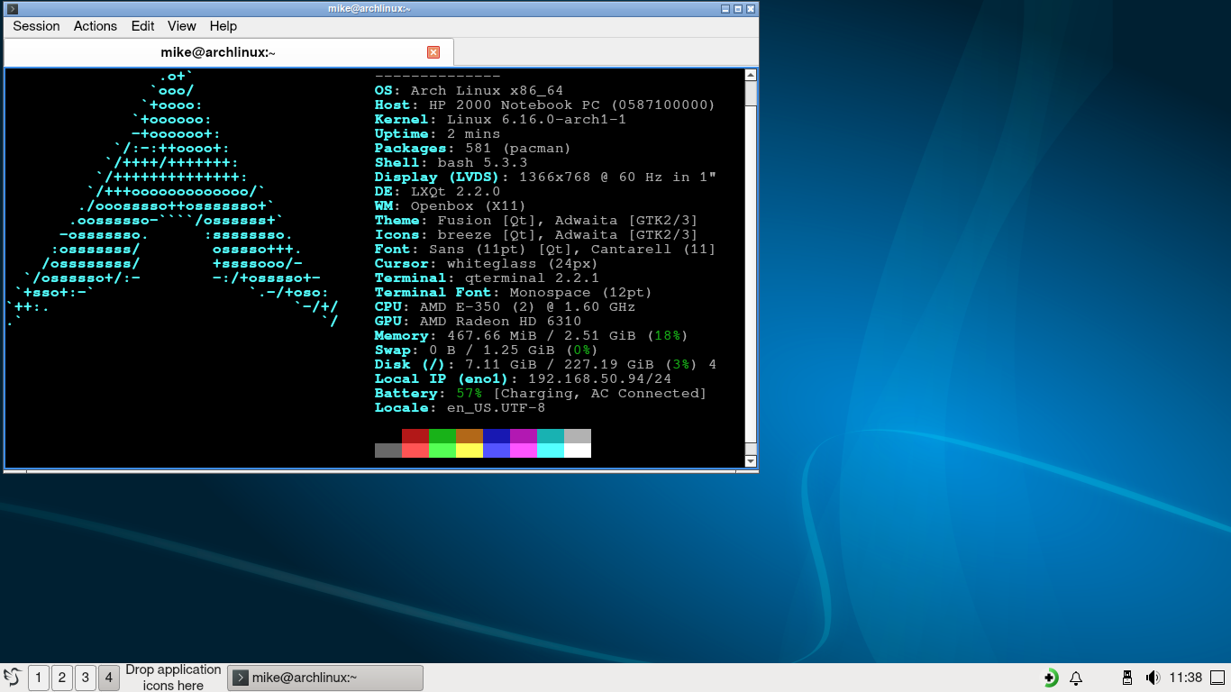Click the 'Packages: 581 (pacman)' line
This screenshot has width=1231, height=692.
tap(473, 149)
